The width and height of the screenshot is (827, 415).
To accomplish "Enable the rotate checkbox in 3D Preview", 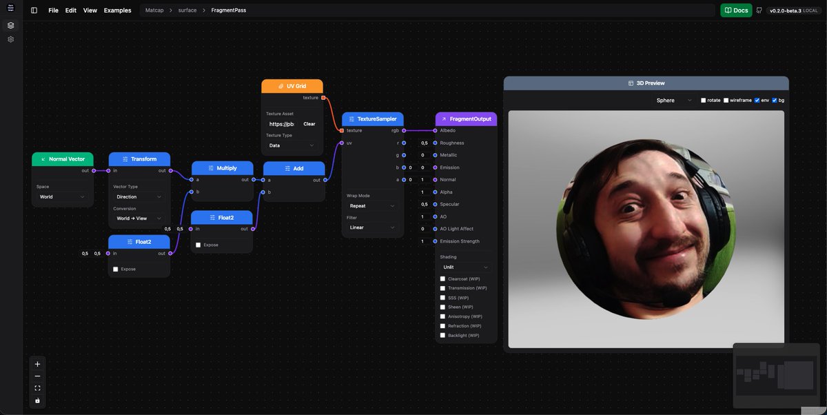I will (704, 101).
